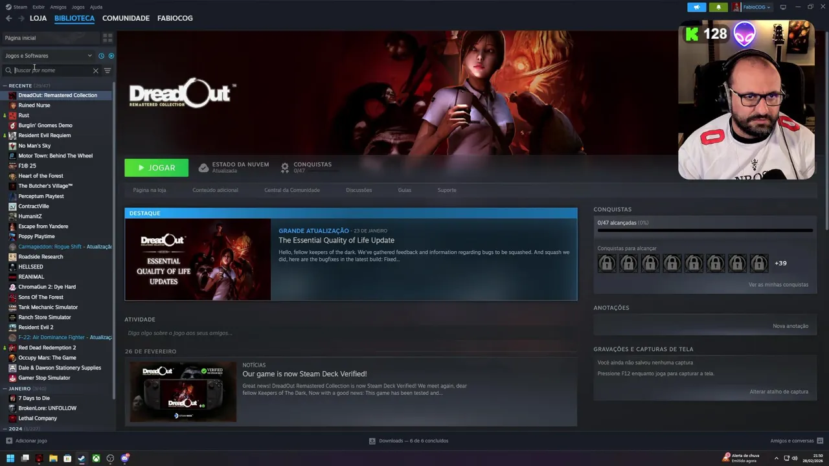Viewport: 829px width, 466px height.
Task: Click the Steam icon in the taskbar
Action: point(82,458)
